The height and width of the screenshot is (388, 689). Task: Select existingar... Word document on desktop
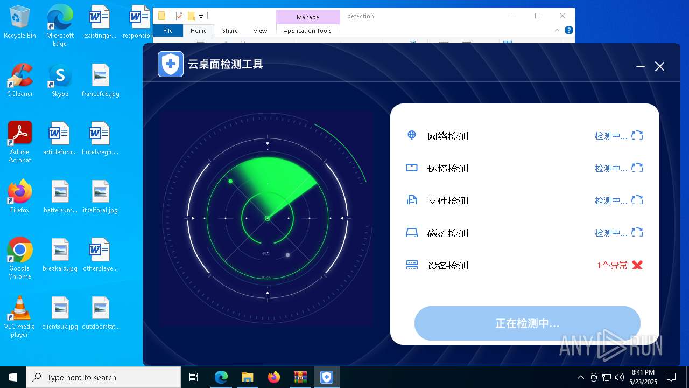(100, 23)
